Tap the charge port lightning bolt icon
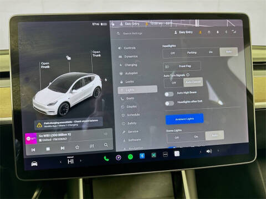 (x=106, y=80)
